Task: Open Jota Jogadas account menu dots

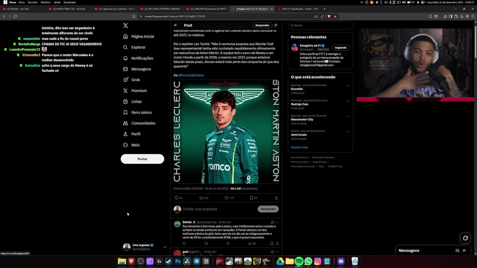Action: pyautogui.click(x=165, y=247)
